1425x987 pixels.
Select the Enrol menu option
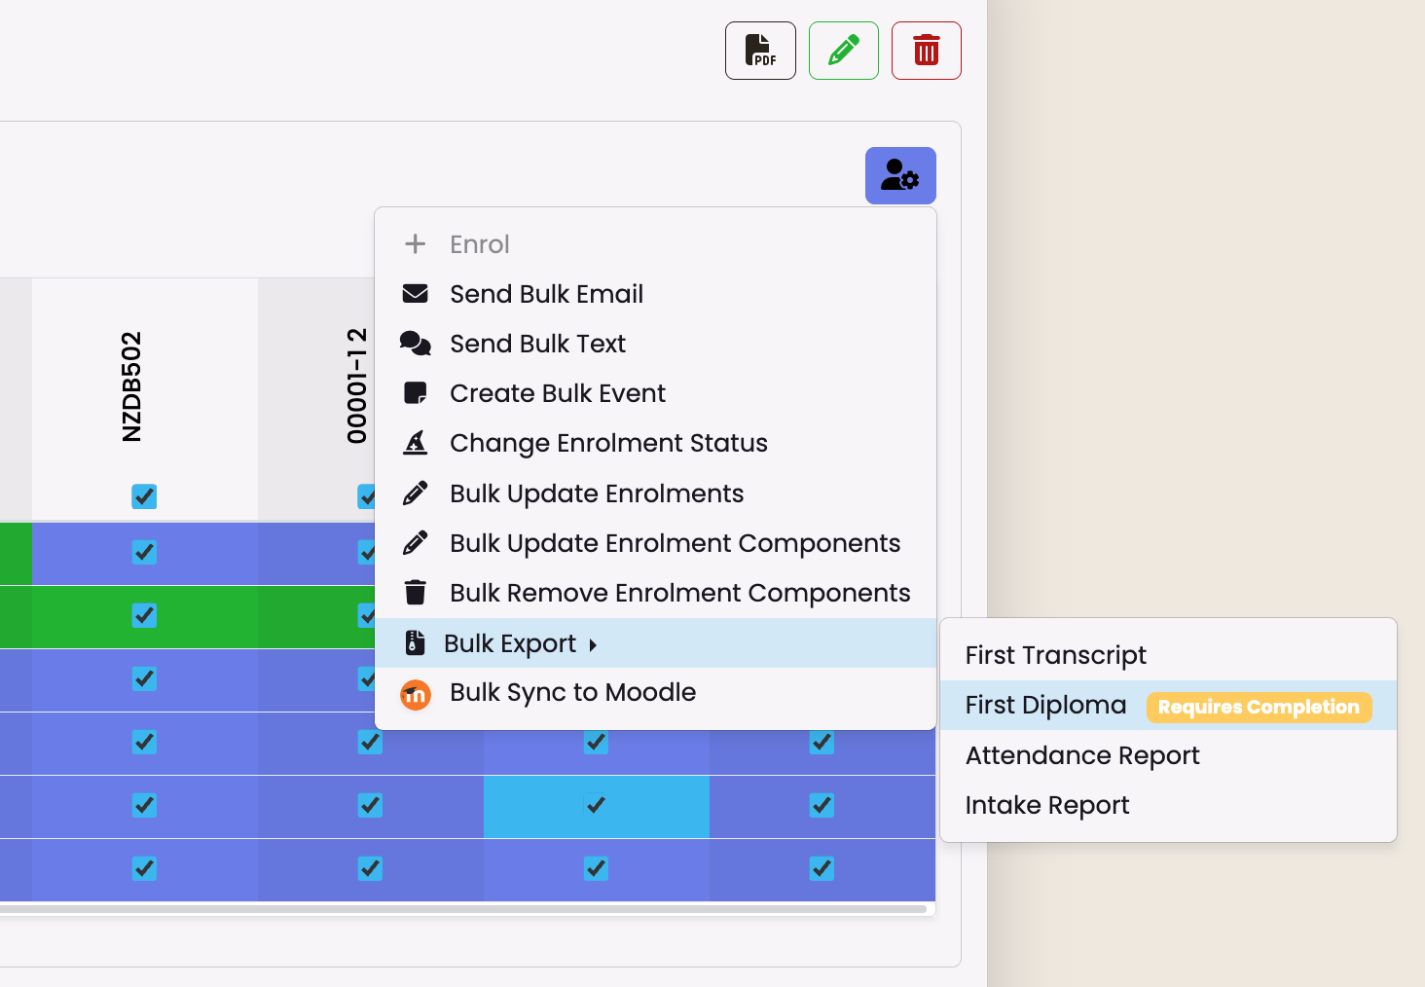coord(655,243)
